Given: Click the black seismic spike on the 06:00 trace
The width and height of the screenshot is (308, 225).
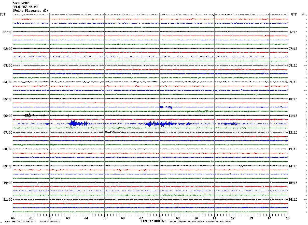Looking at the screenshot, I should [29, 116].
